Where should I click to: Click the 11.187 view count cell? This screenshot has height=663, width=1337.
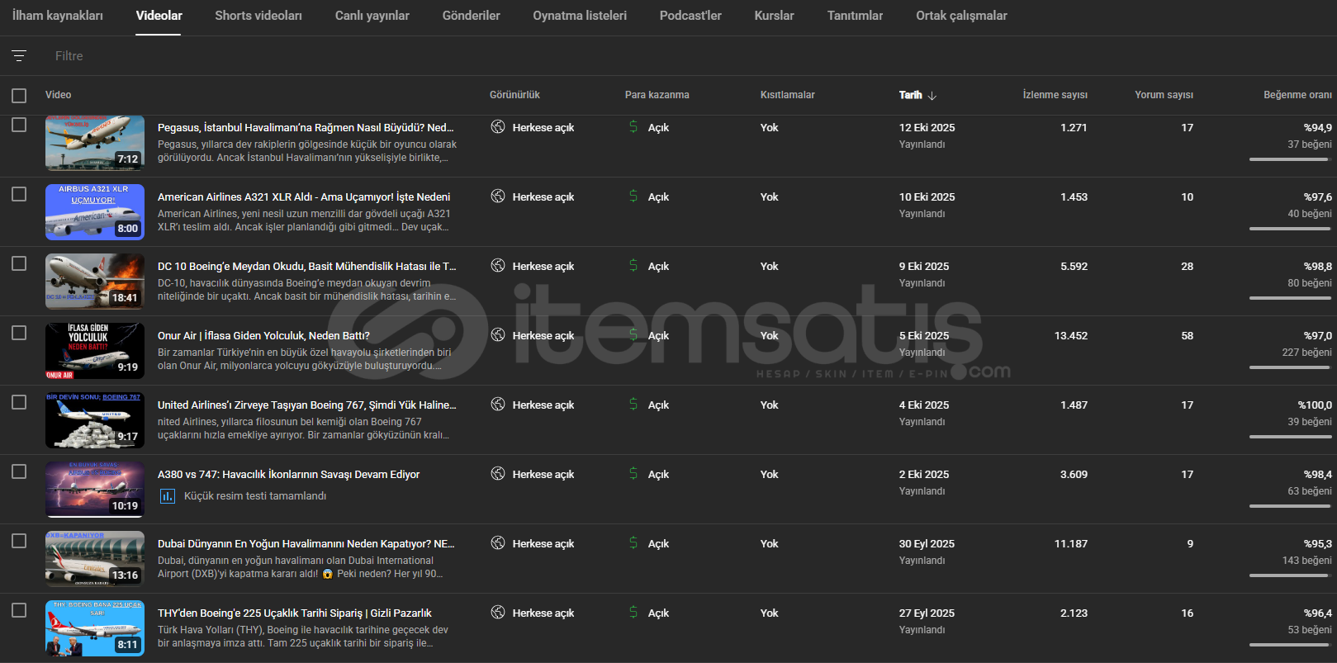pos(1071,544)
